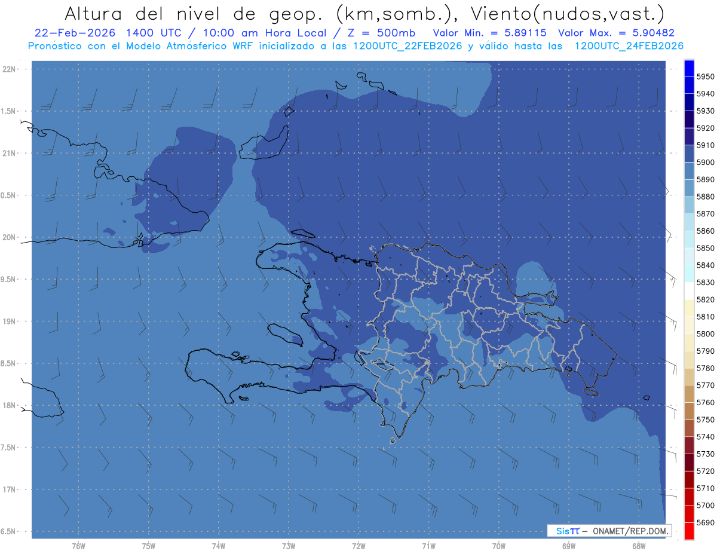
Task: Select the date text '22-Feb-2026'
Action: coord(73,33)
